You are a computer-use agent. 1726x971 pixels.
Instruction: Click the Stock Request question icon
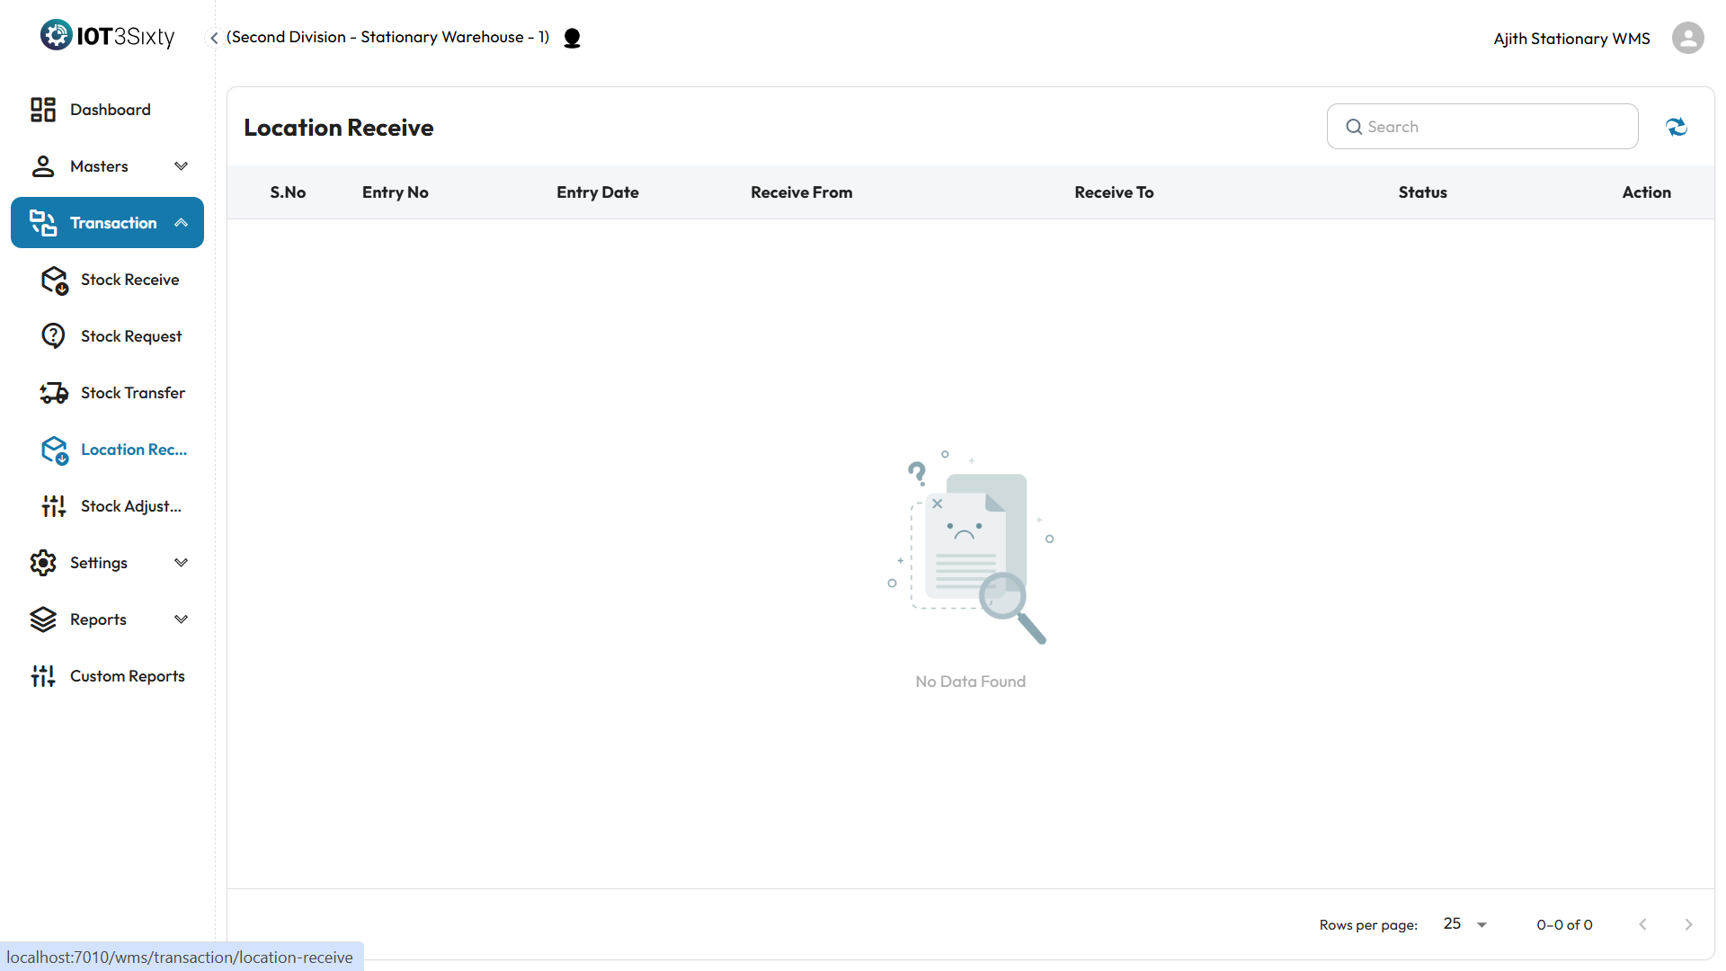[x=54, y=336]
